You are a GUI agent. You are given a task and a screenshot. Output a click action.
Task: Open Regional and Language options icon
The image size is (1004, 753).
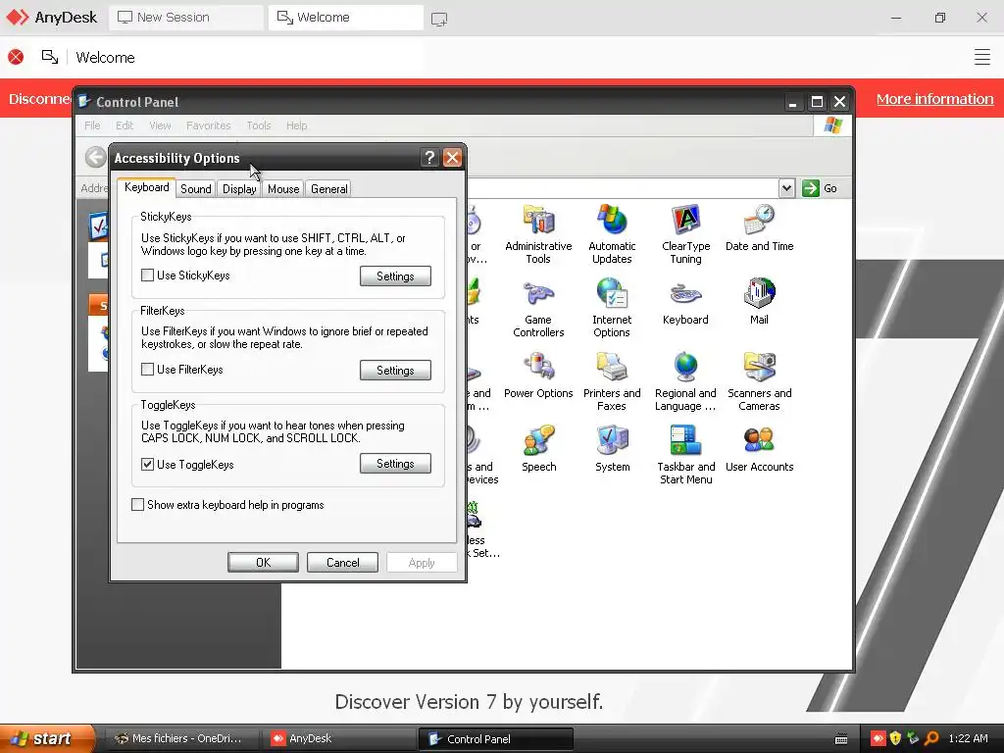[685, 381]
